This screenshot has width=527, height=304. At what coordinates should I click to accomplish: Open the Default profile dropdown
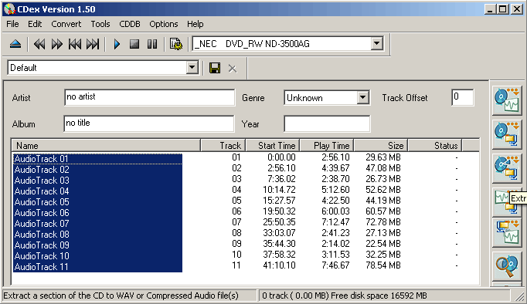point(192,68)
